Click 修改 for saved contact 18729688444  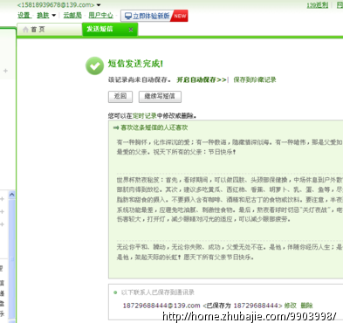point(290,306)
